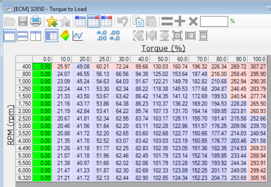The width and height of the screenshot is (271, 187).
Task: Select cell value 122.21
Action: pyautogui.click(x=160, y=81)
